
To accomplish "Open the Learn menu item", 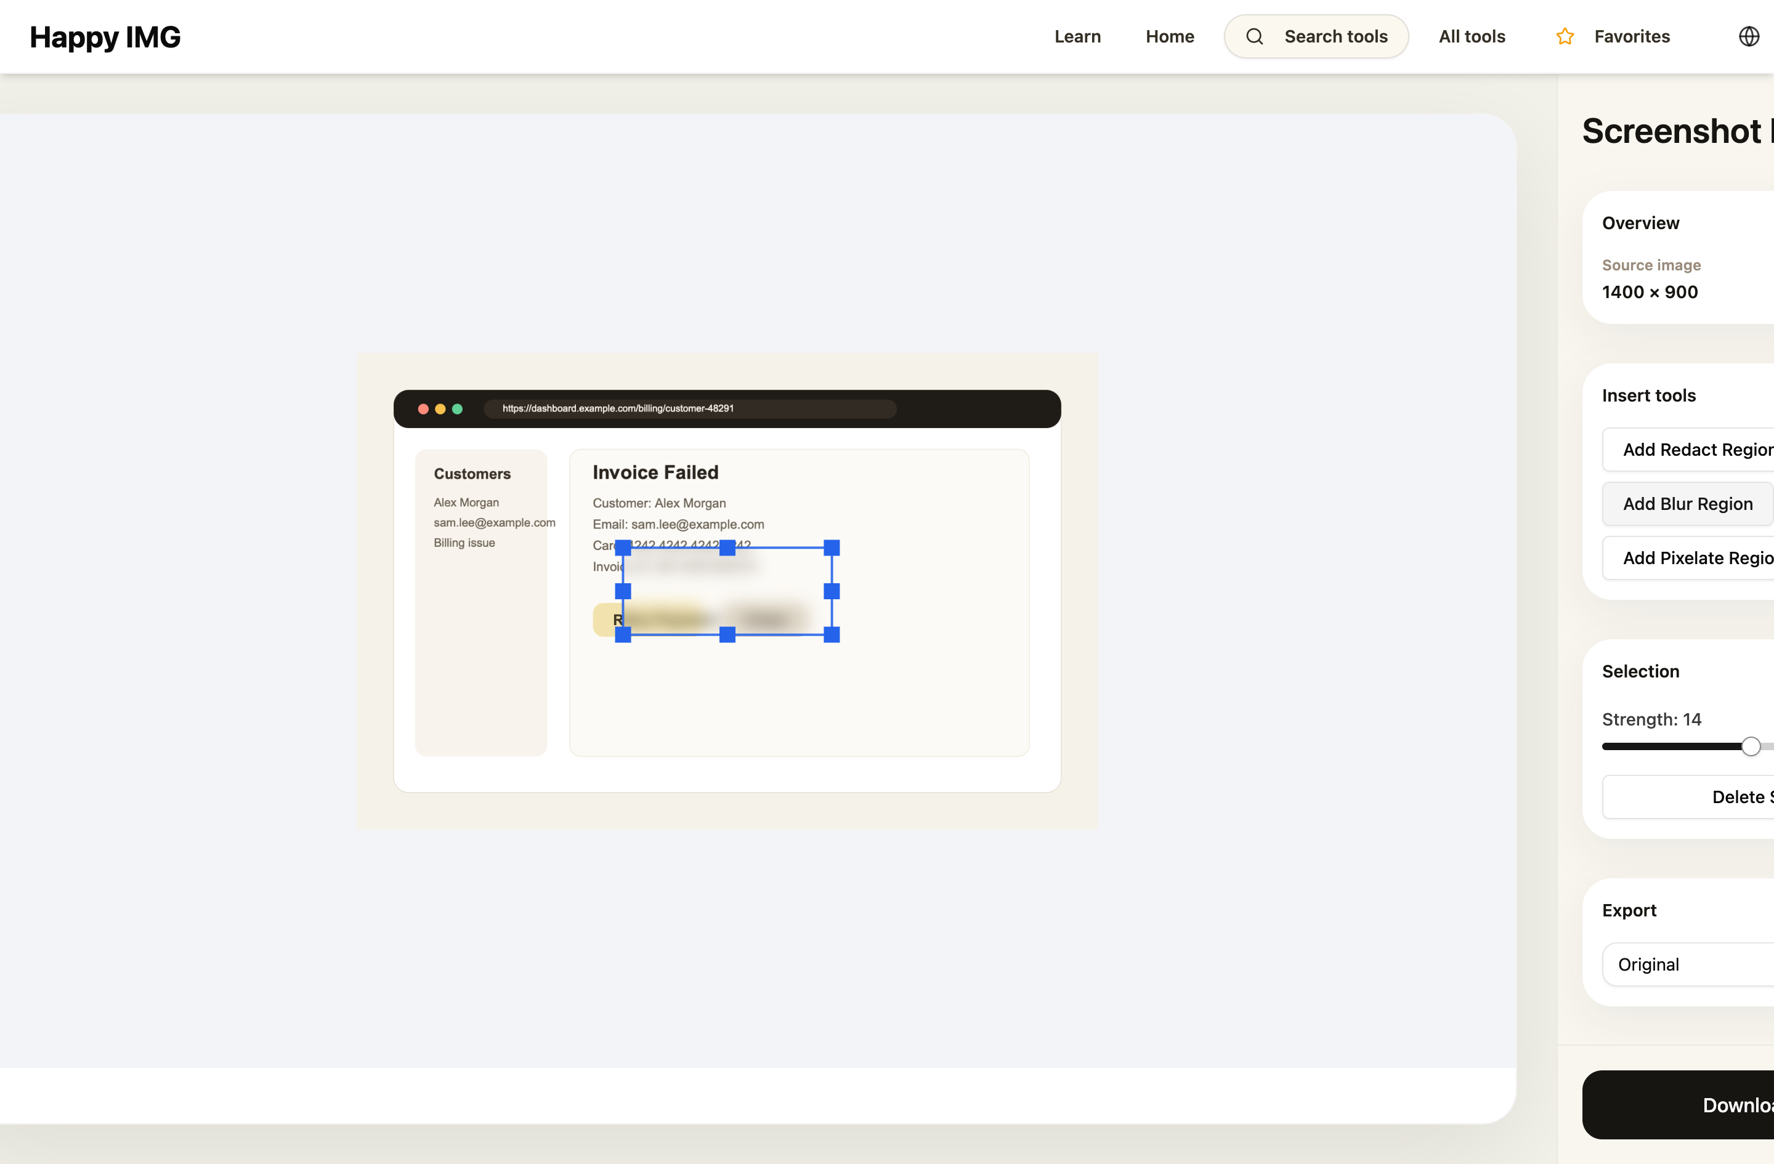I will tap(1077, 36).
